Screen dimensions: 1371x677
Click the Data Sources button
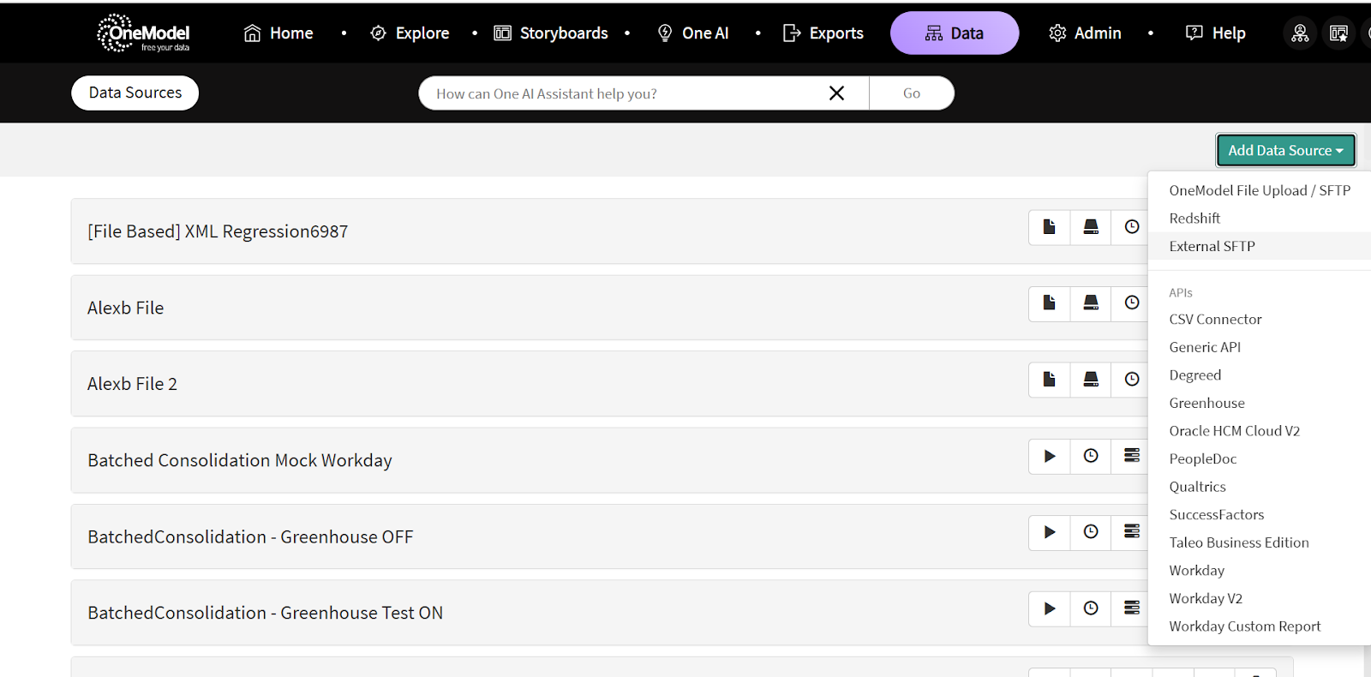[135, 93]
